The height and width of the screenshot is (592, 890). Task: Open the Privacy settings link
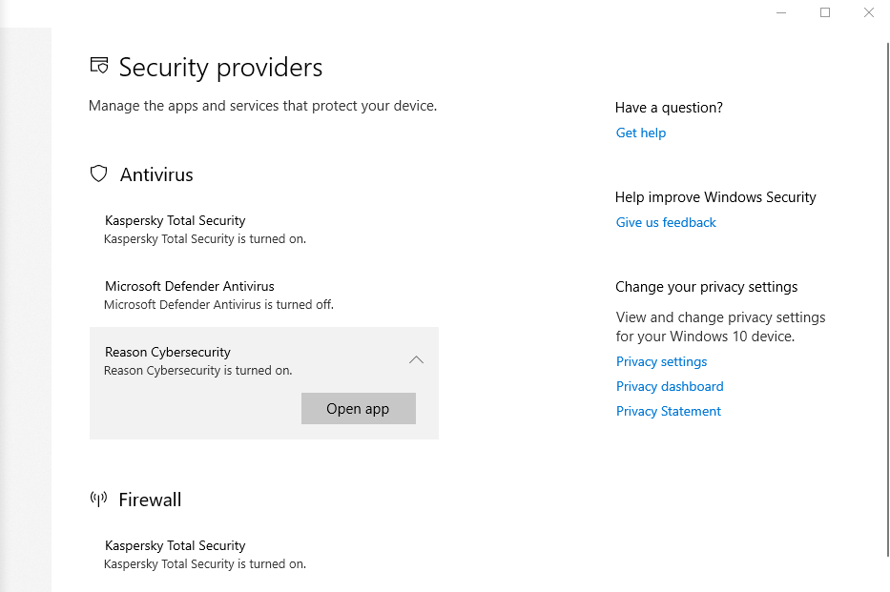(662, 361)
